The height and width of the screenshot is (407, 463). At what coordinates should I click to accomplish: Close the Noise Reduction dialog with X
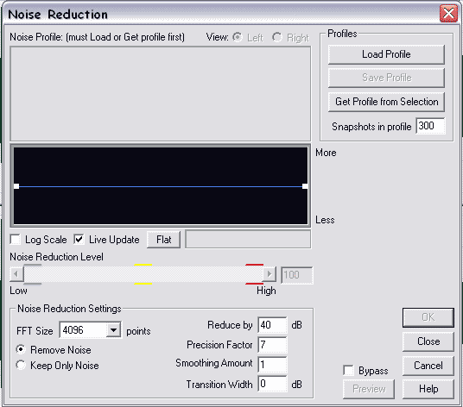point(448,14)
